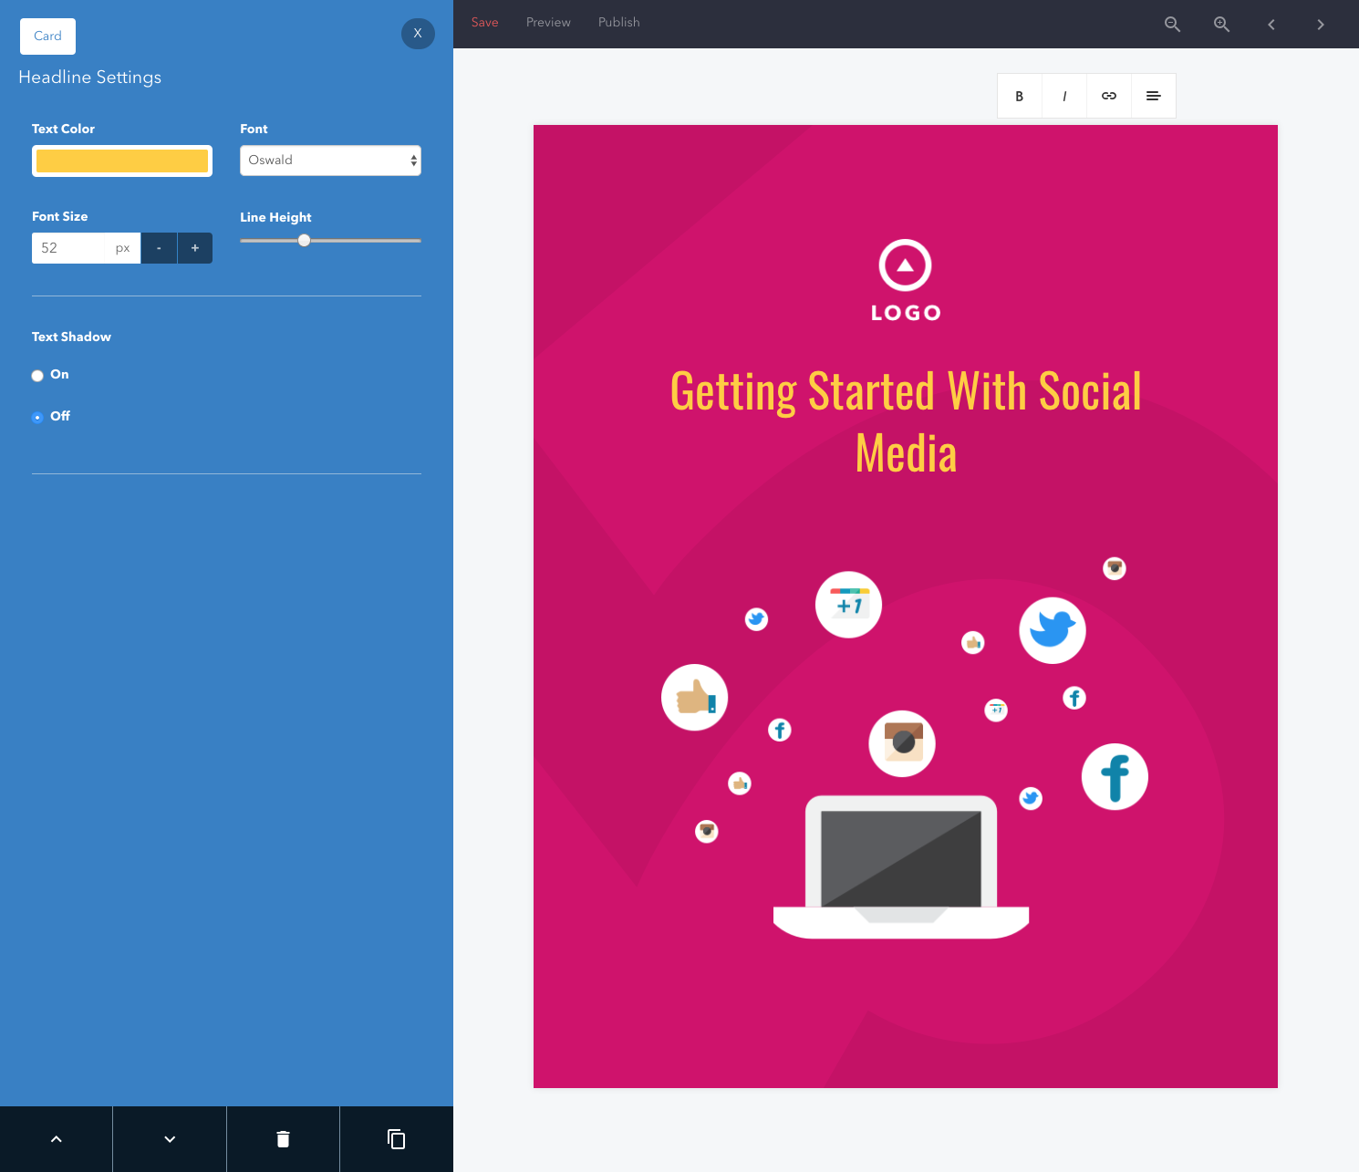Viewport: 1359px width, 1172px height.
Task: Zoom in on the canvas
Action: point(1221,25)
